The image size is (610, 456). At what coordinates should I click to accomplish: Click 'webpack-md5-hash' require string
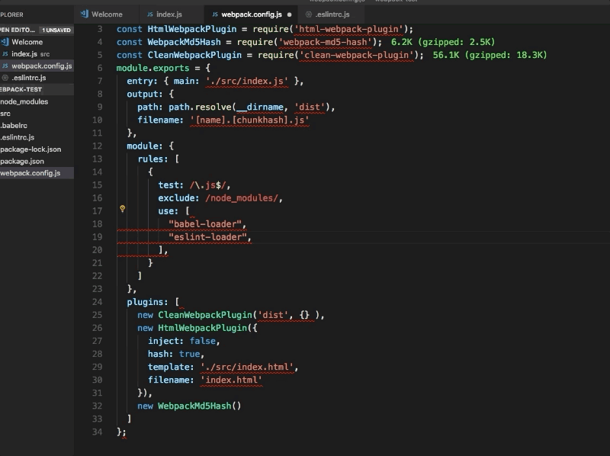(x=326, y=42)
